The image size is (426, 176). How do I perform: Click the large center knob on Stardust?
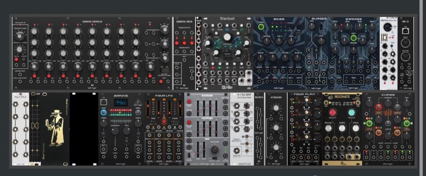[227, 37]
